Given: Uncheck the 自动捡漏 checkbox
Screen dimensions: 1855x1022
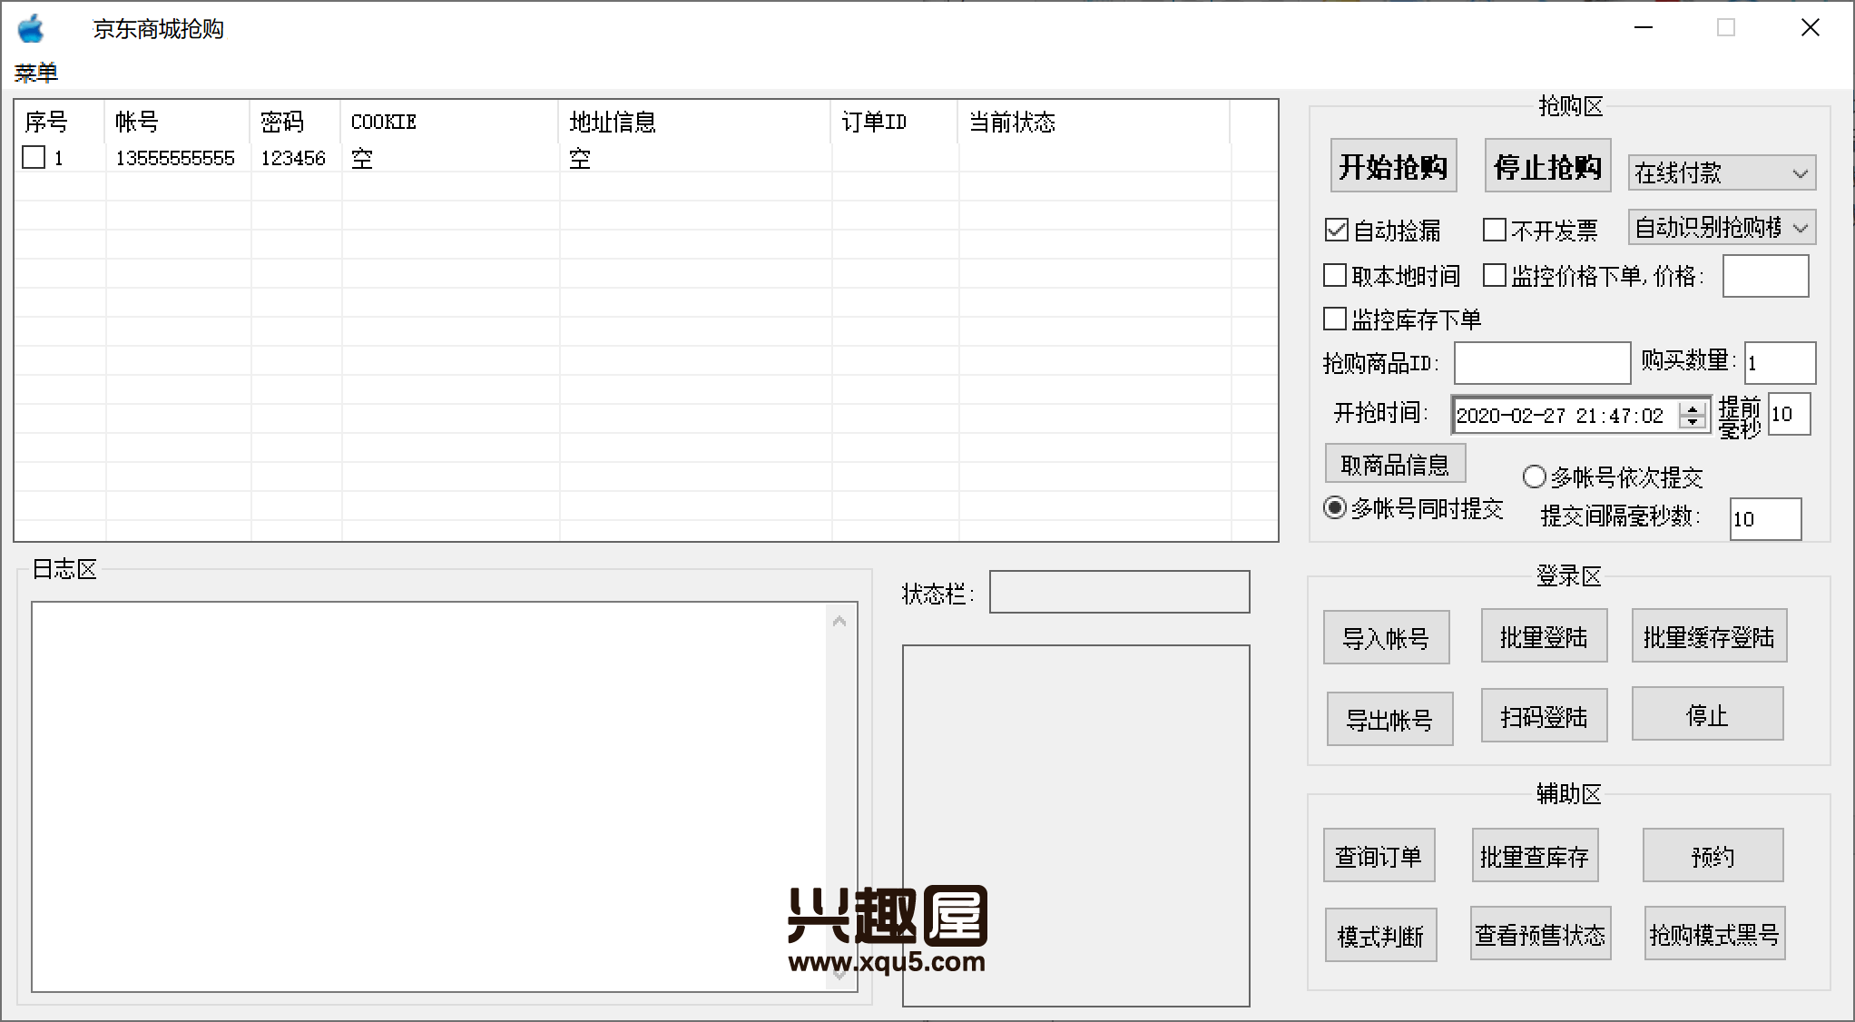Looking at the screenshot, I should click(x=1336, y=231).
